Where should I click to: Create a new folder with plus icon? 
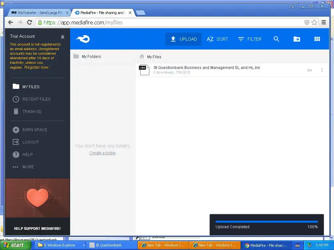[297, 39]
